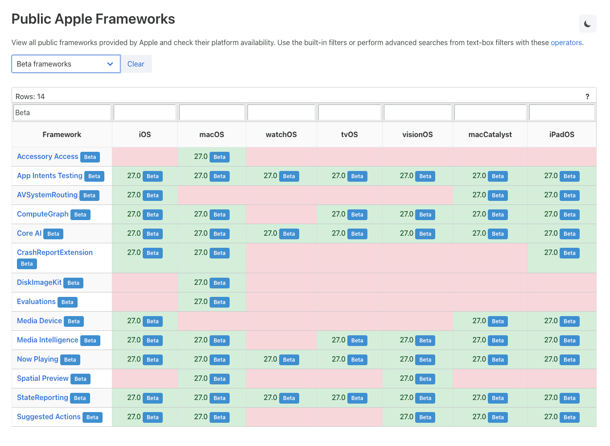The height and width of the screenshot is (446, 610).
Task: Select Evaluations macOS 27.0 cell
Action: pyautogui.click(x=212, y=302)
